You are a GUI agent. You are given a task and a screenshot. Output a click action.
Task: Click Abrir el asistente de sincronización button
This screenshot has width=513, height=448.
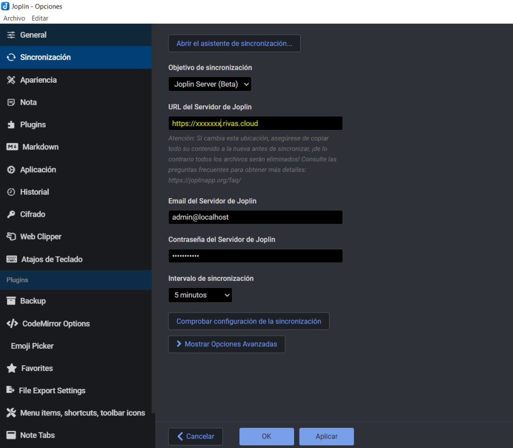click(234, 44)
